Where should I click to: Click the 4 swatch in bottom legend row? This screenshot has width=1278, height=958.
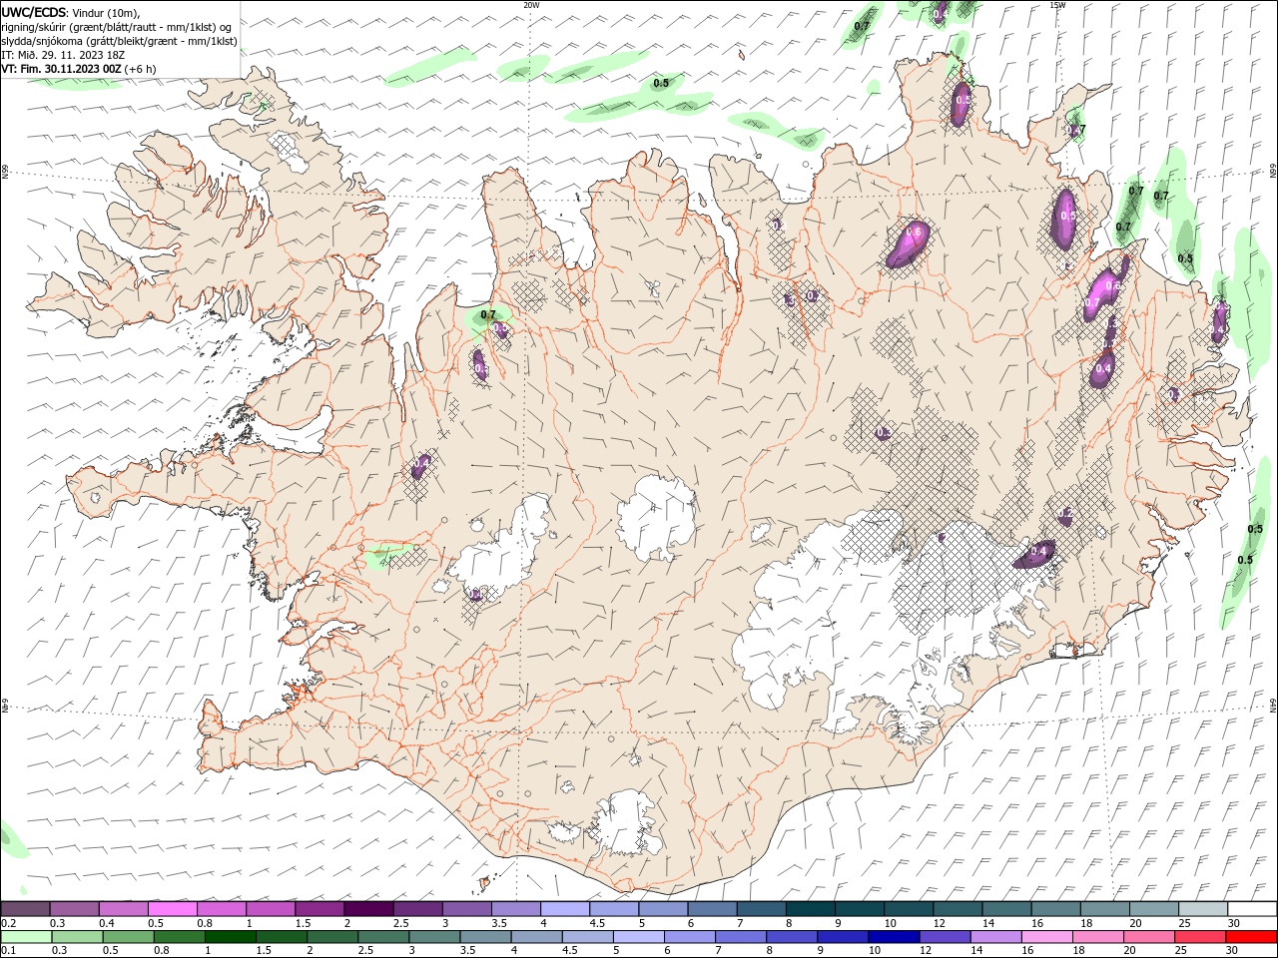[x=535, y=937]
